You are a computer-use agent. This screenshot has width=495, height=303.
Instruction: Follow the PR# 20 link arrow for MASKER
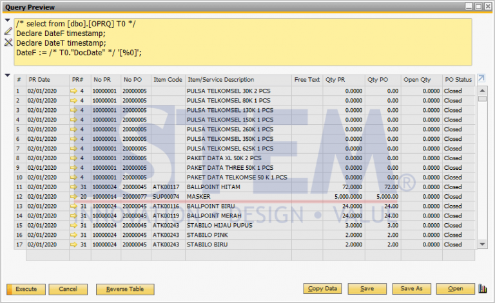[74, 197]
